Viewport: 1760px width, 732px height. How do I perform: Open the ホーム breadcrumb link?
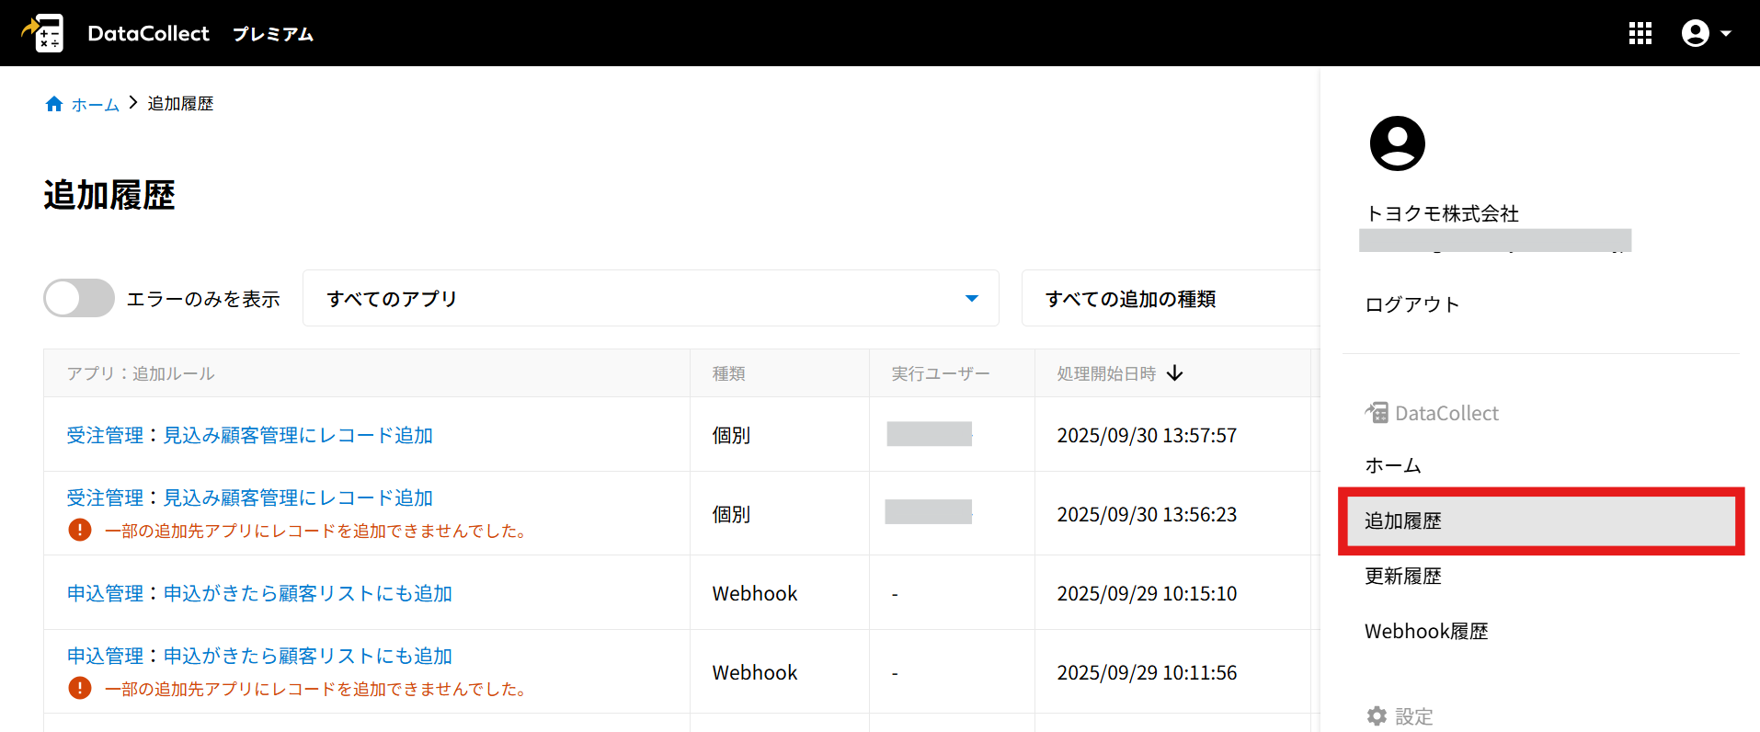95,105
